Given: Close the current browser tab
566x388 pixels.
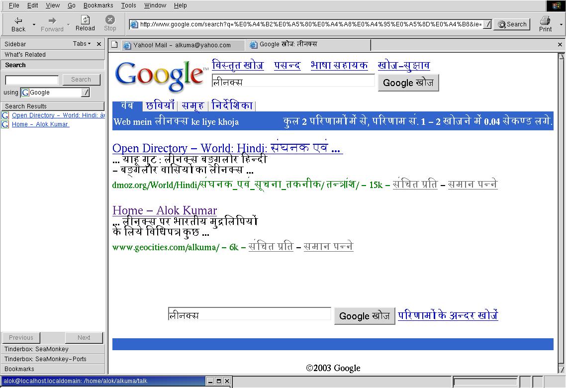Looking at the screenshot, I should [x=560, y=44].
